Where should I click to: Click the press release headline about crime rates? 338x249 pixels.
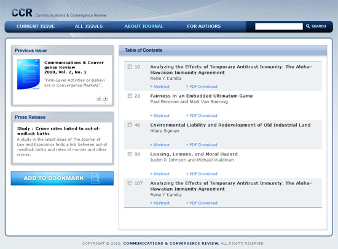click(58, 131)
